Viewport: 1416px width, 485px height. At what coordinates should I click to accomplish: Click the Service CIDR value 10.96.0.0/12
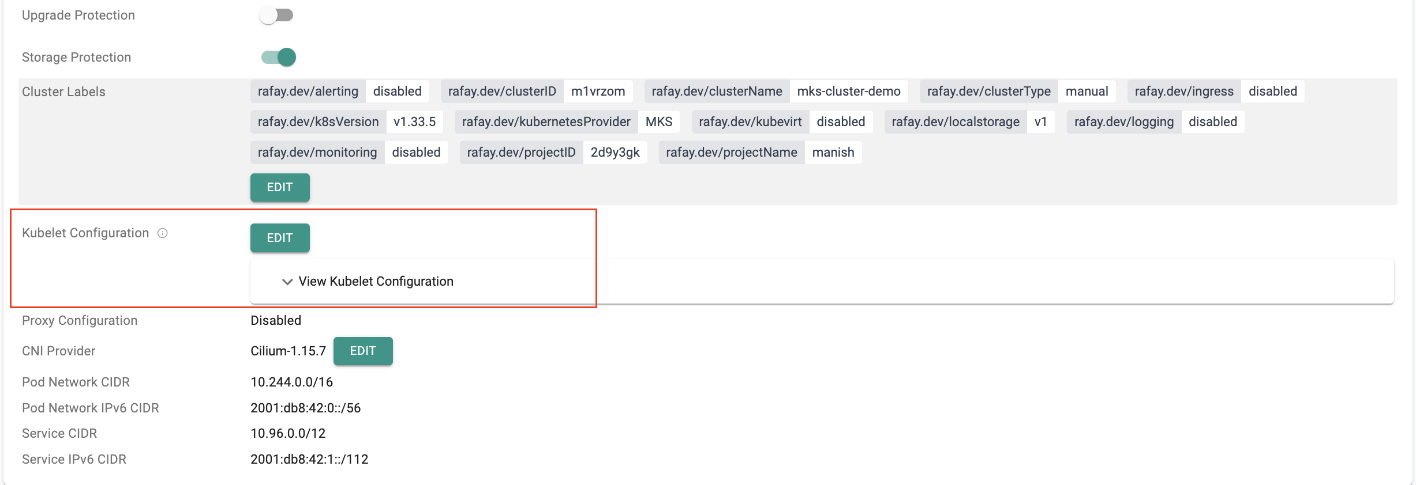288,433
